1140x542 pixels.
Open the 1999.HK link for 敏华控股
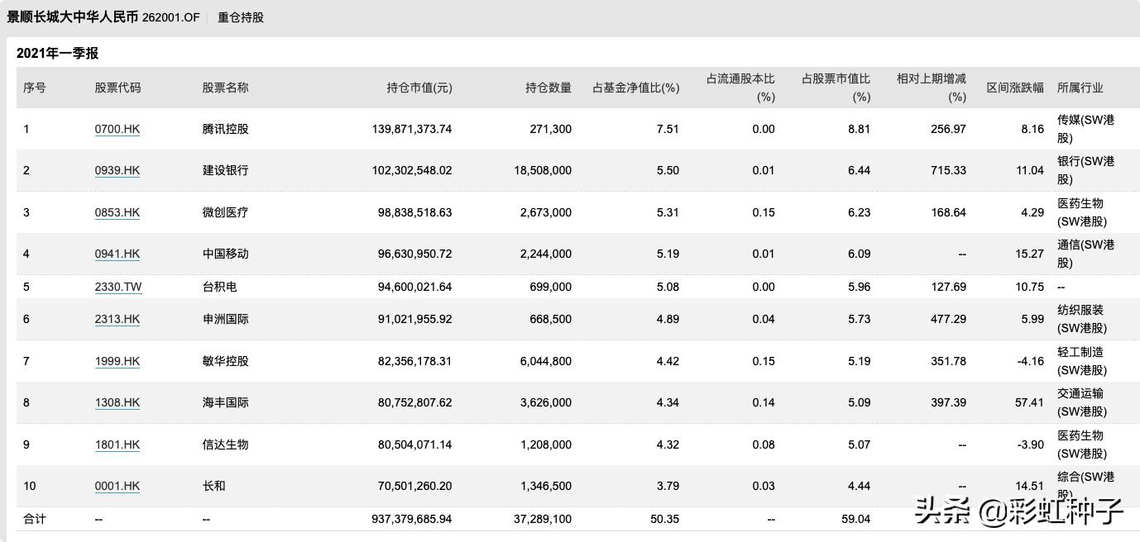117,361
